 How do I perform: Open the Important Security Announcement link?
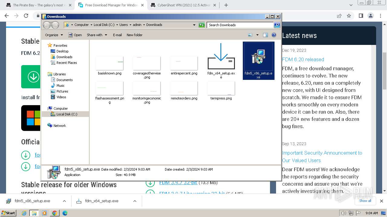click(x=322, y=157)
